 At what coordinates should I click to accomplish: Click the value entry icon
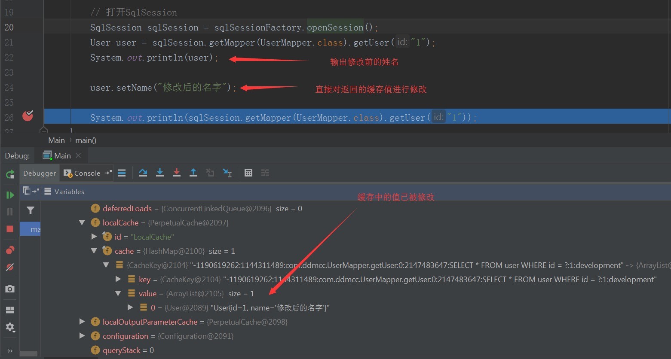tap(132, 293)
